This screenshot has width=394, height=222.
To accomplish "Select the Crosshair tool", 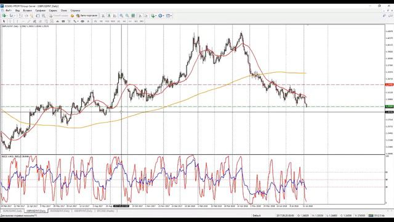I will [10, 21].
